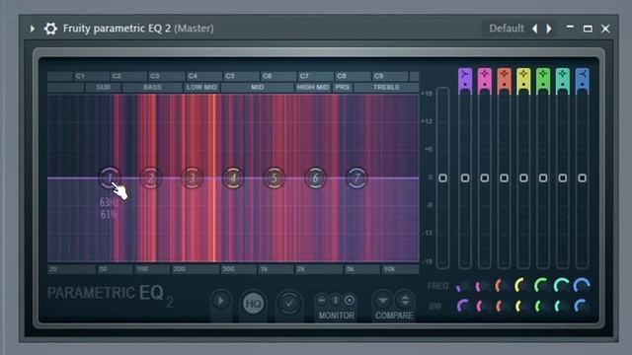632x355 pixels.
Task: Click the HIGH MID frequency range label
Action: click(313, 88)
